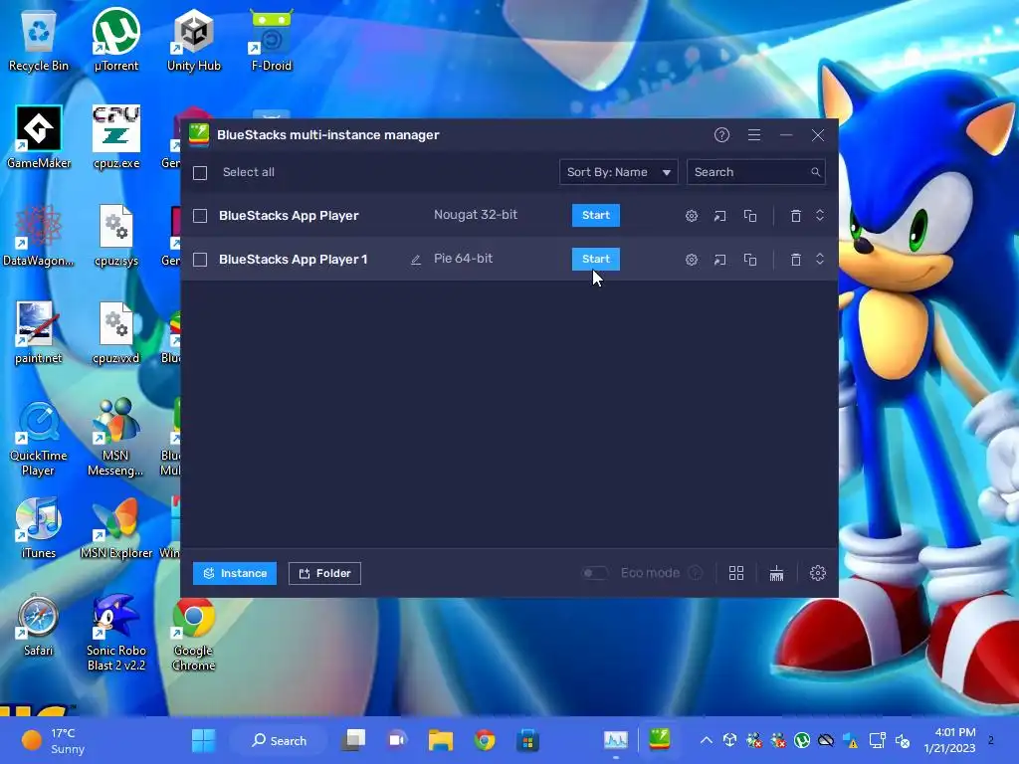
Task: Select the iTunes desktop shortcut
Action: coord(39,527)
